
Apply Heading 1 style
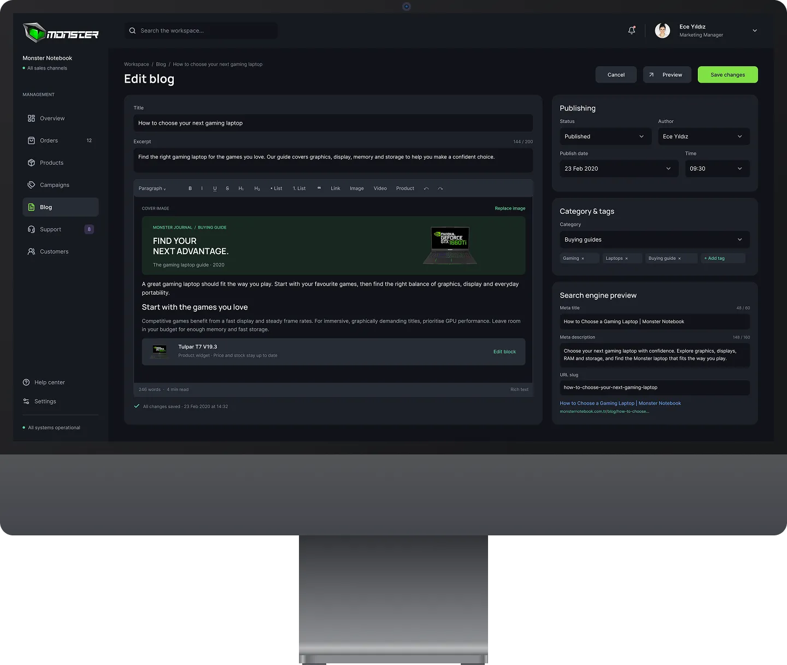[241, 189]
